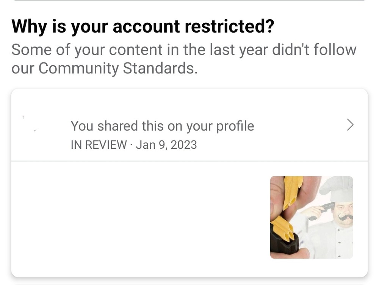This screenshot has width=379, height=285.
Task: Click the IN REVIEW status label
Action: tap(99, 145)
